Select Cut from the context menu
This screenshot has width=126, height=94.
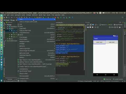point(36,24)
